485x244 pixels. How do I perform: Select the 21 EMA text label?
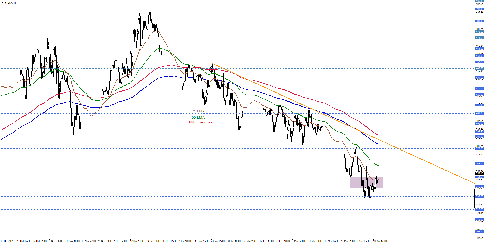click(x=198, y=111)
